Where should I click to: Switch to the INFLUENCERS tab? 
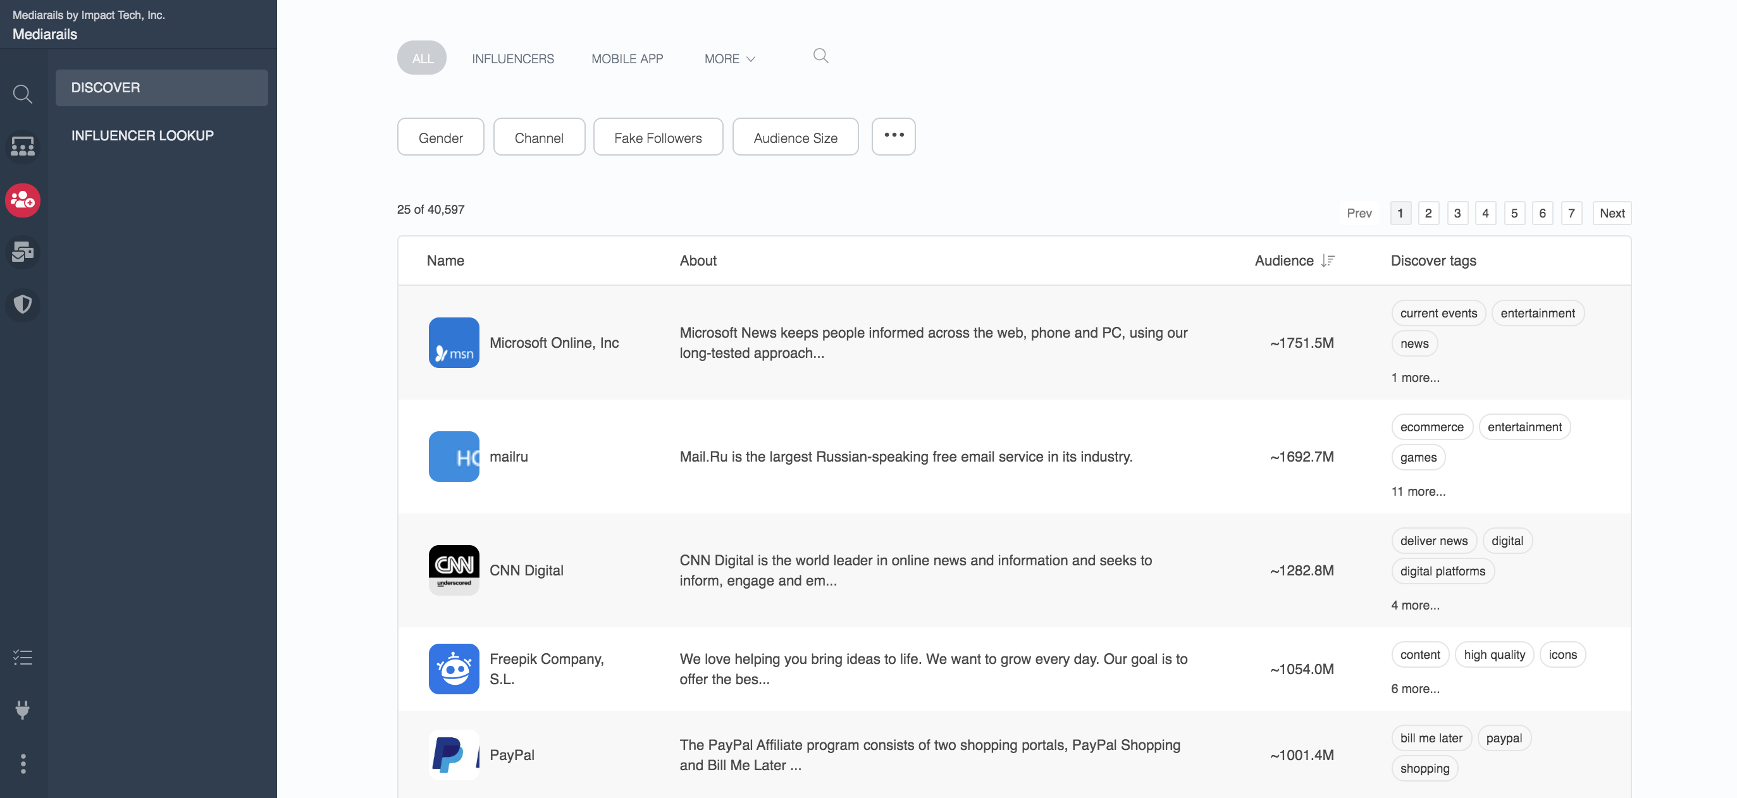point(512,59)
